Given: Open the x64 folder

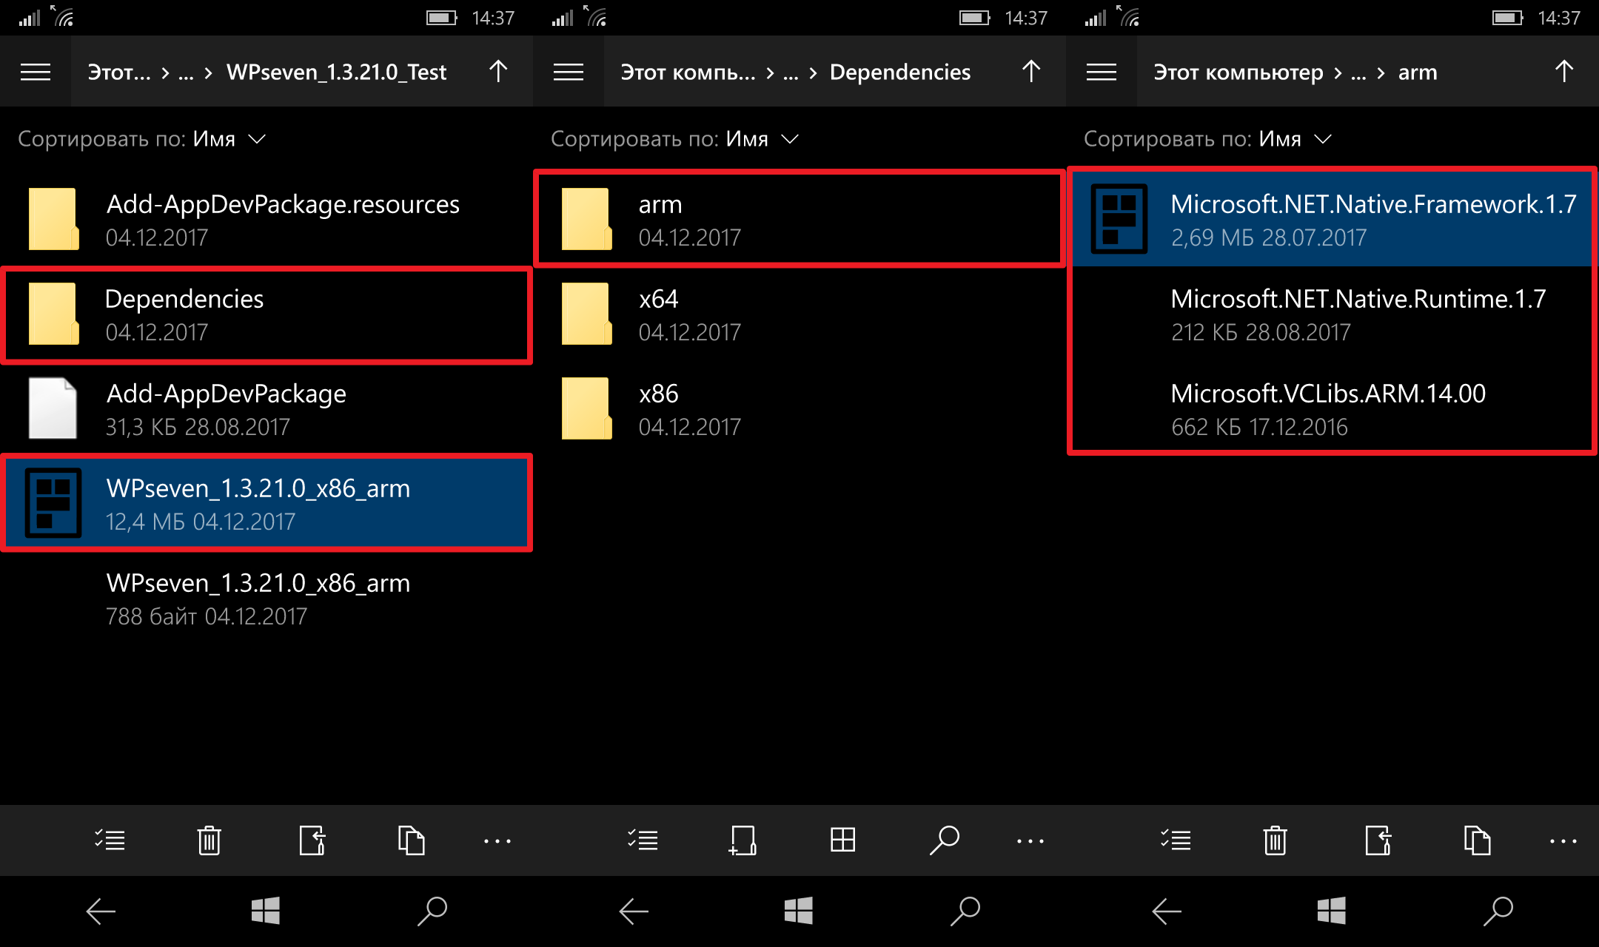Looking at the screenshot, I should tap(799, 314).
